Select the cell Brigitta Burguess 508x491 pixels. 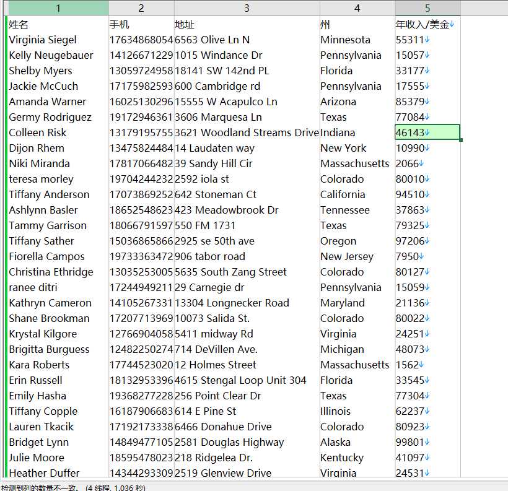58,349
